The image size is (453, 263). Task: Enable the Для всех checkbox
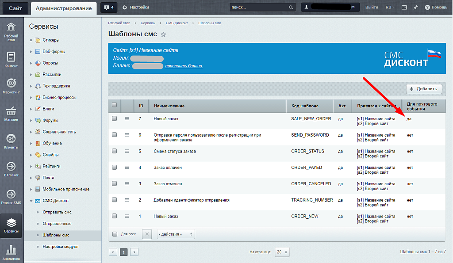coord(115,234)
